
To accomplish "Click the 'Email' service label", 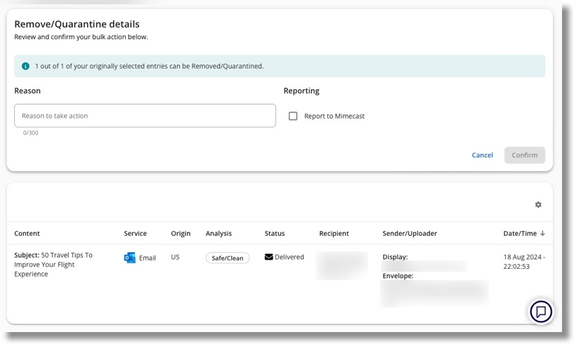I will coord(147,258).
